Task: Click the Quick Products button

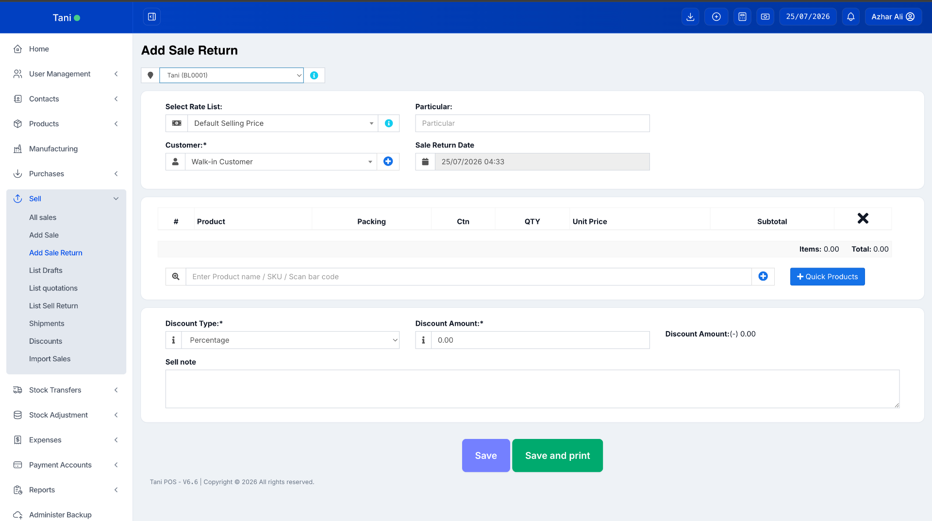Action: (x=827, y=277)
